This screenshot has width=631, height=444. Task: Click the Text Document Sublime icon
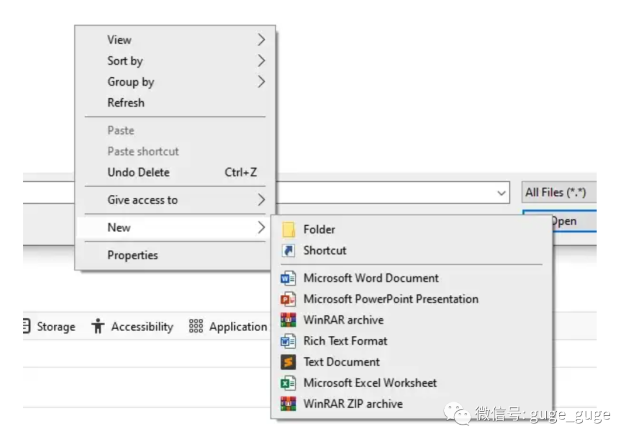tap(288, 362)
